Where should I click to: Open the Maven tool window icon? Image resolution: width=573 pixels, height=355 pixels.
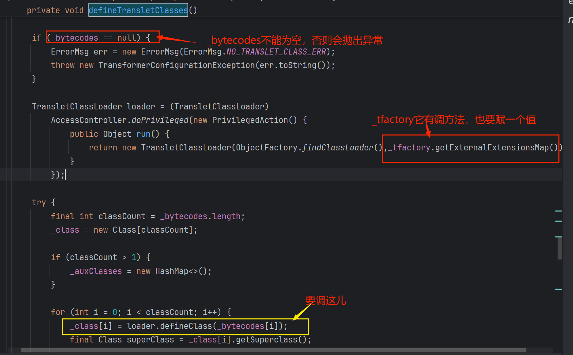pos(570,20)
